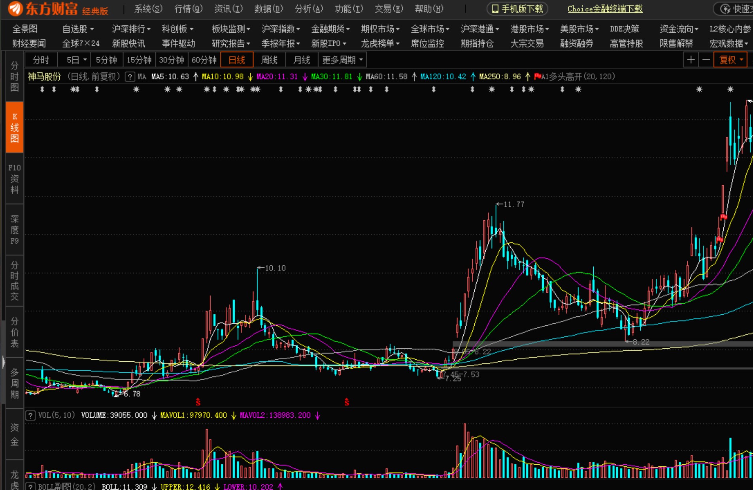Open the K线图 sidebar panel
Viewport: 753px width, 490px height.
(x=15, y=127)
